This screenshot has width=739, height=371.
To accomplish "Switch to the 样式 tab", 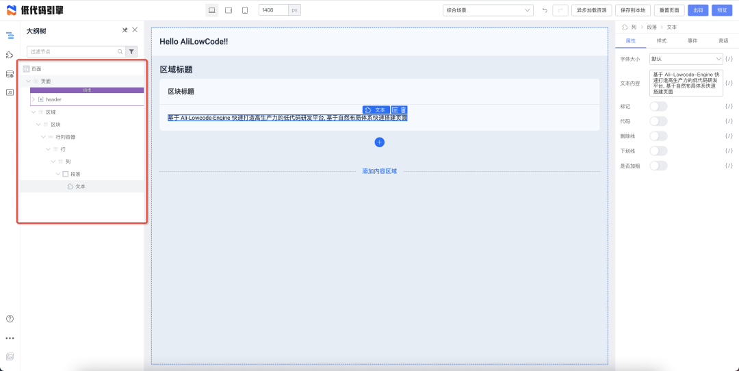I will tap(661, 41).
